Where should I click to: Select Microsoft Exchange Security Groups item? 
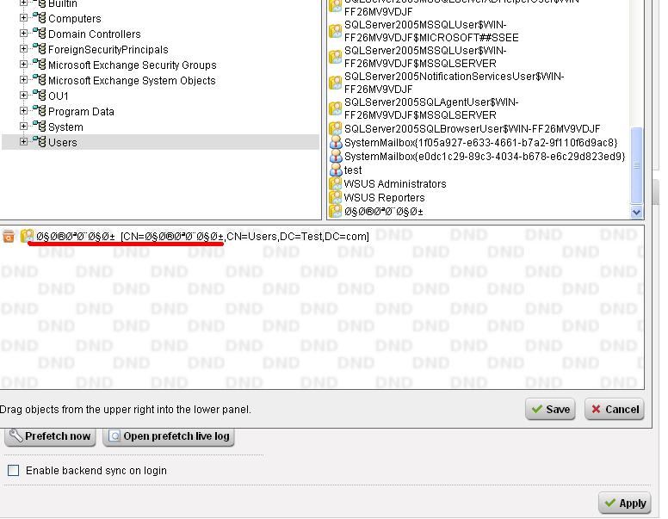click(x=132, y=65)
